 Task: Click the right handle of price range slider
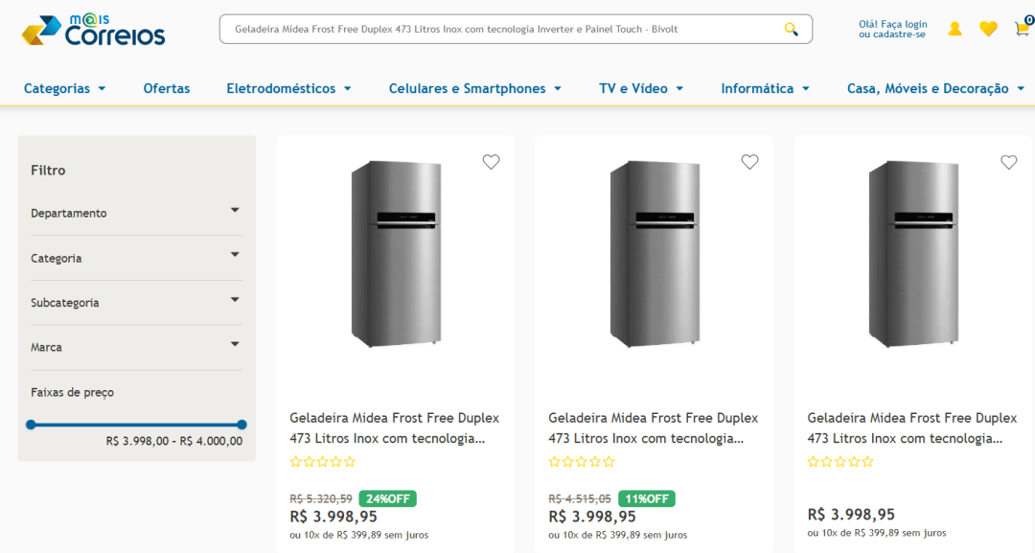[x=241, y=424]
